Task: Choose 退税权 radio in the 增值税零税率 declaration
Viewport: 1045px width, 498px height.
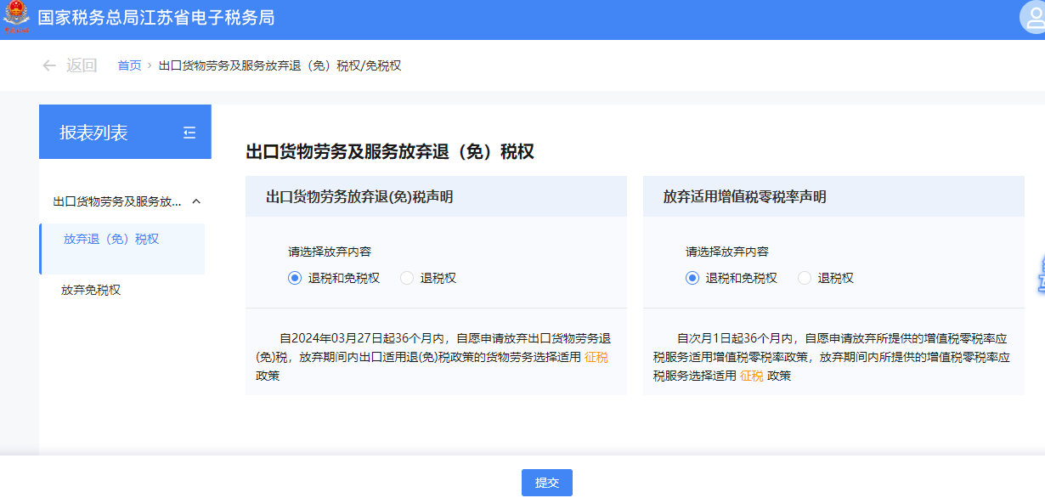Action: coord(805,278)
